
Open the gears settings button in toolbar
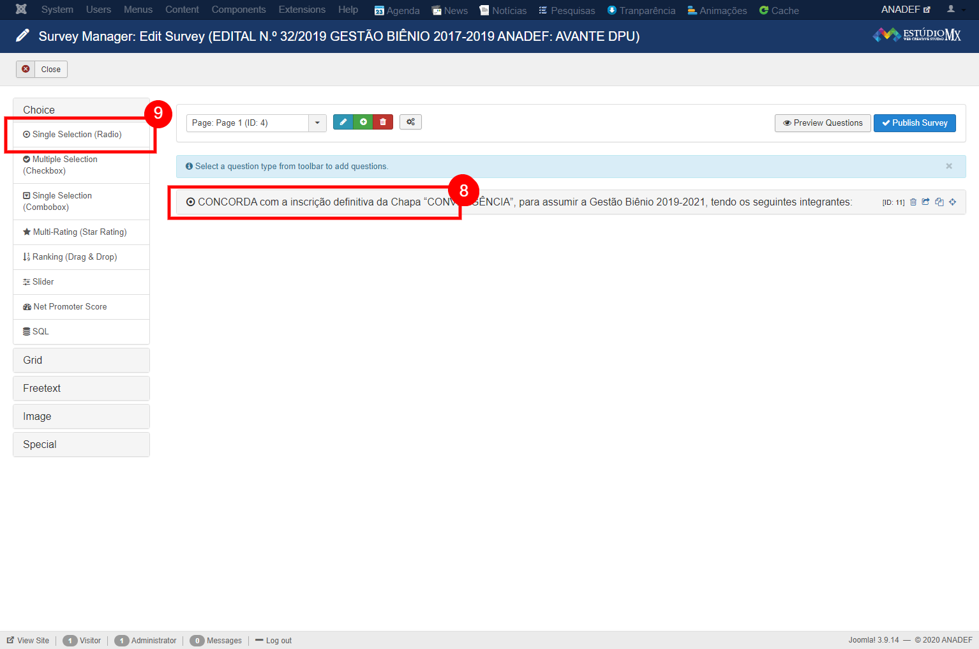click(410, 122)
